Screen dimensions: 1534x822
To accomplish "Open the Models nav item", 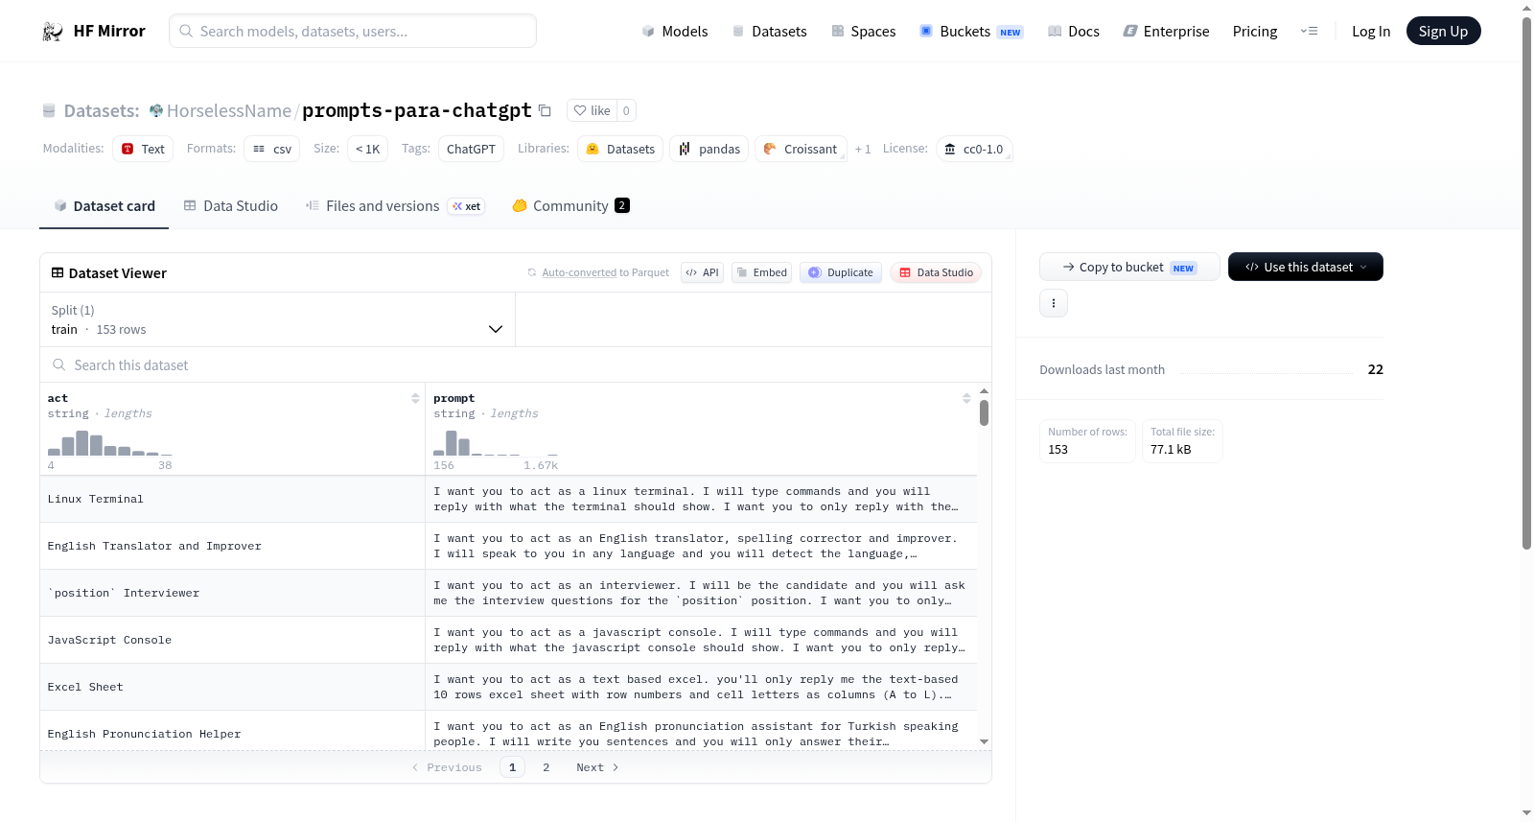I will (x=675, y=31).
